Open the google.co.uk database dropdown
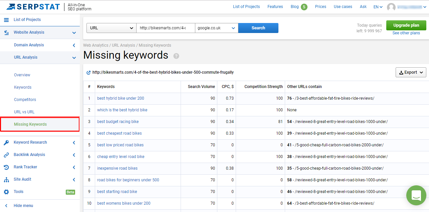The image size is (429, 212). click(x=216, y=28)
